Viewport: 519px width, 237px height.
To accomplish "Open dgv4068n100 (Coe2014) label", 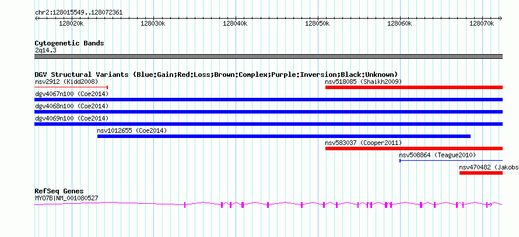I will click(x=72, y=106).
